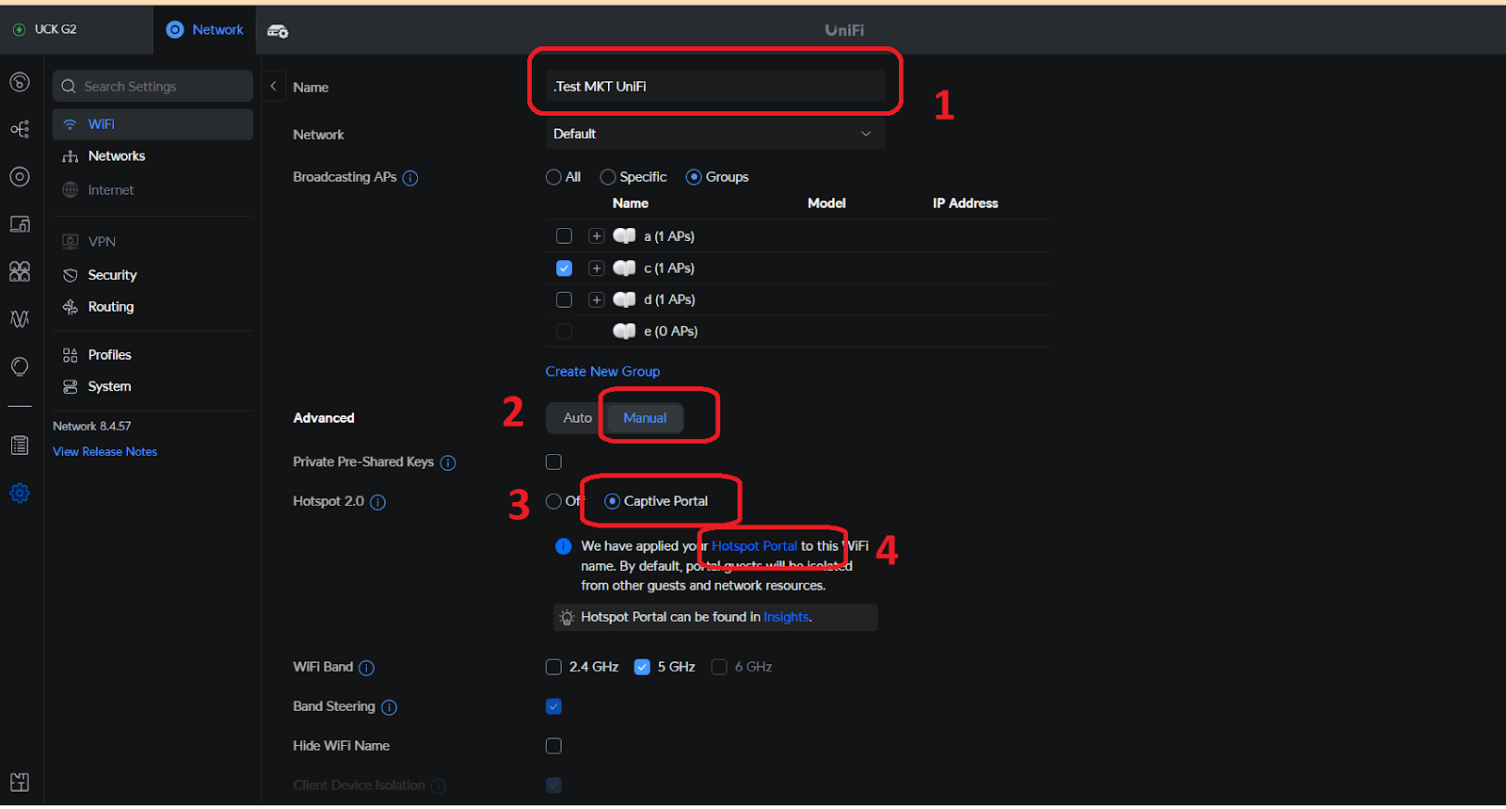The height and width of the screenshot is (809, 1506).
Task: Open the Network Default dropdown
Action: tap(715, 134)
